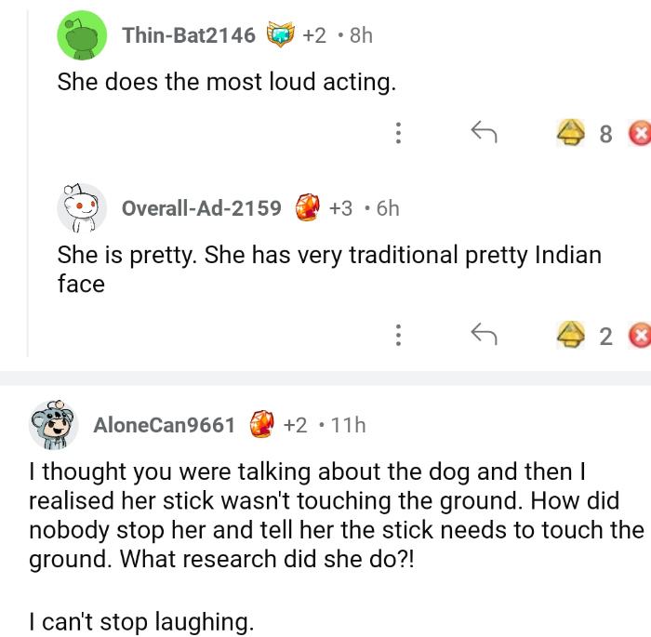Reply to the "She is pretty" comment
The width and height of the screenshot is (651, 637).
click(x=483, y=333)
